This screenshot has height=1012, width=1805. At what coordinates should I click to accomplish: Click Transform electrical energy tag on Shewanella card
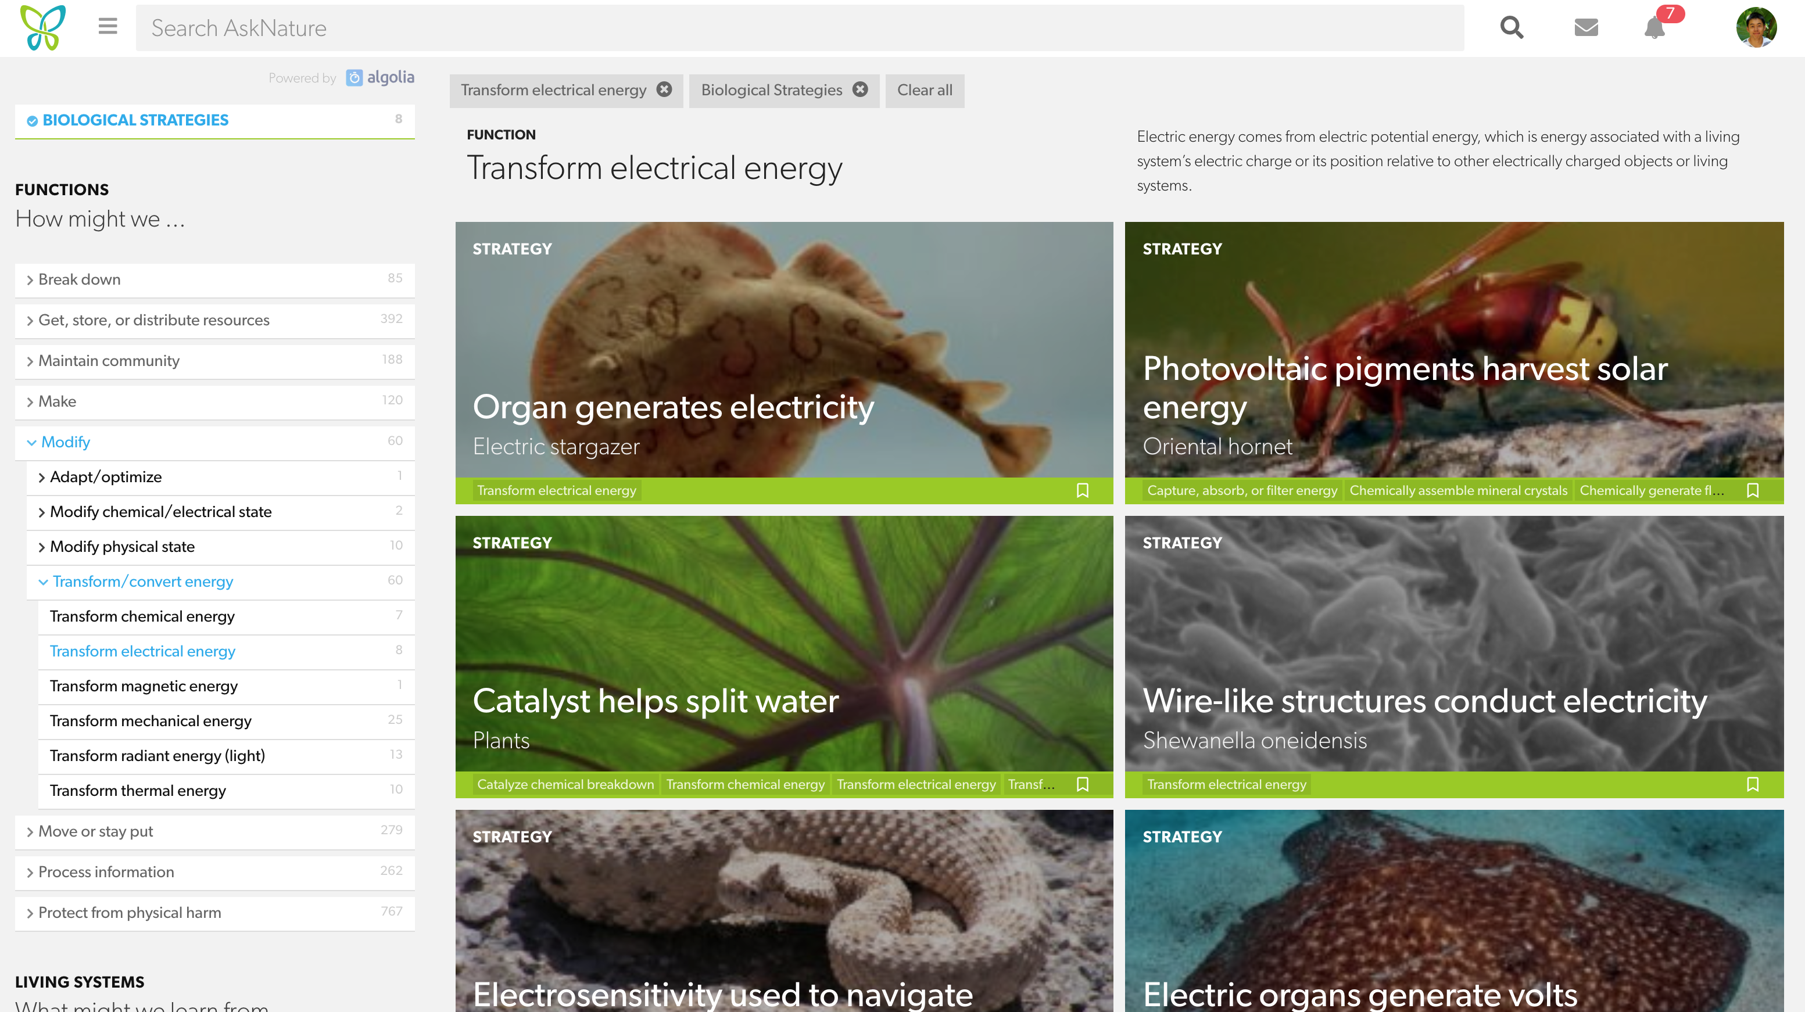tap(1226, 784)
